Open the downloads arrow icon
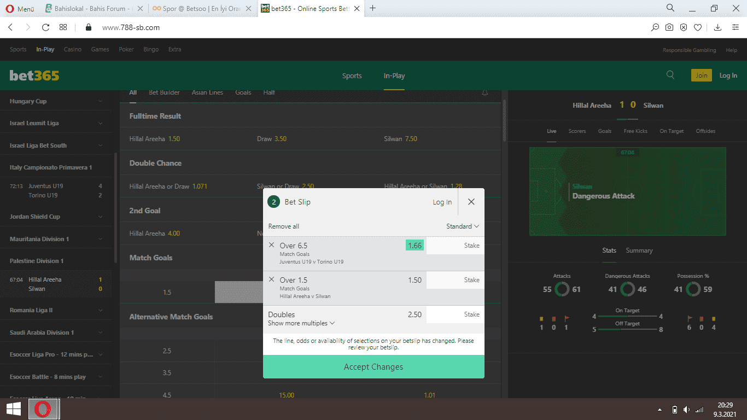 click(718, 27)
